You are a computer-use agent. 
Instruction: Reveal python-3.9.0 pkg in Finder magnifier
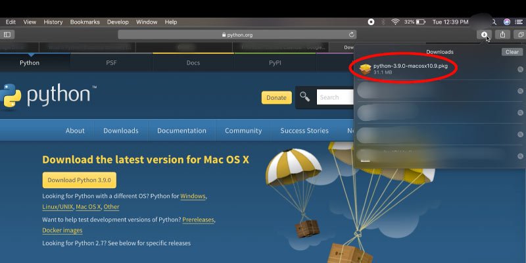click(520, 70)
